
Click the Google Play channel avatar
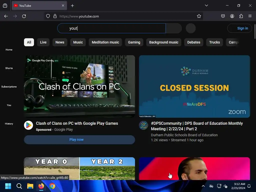(x=28, y=125)
